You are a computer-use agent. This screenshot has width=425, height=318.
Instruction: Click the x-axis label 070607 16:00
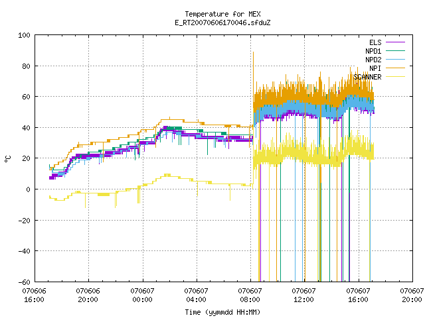click(358, 295)
